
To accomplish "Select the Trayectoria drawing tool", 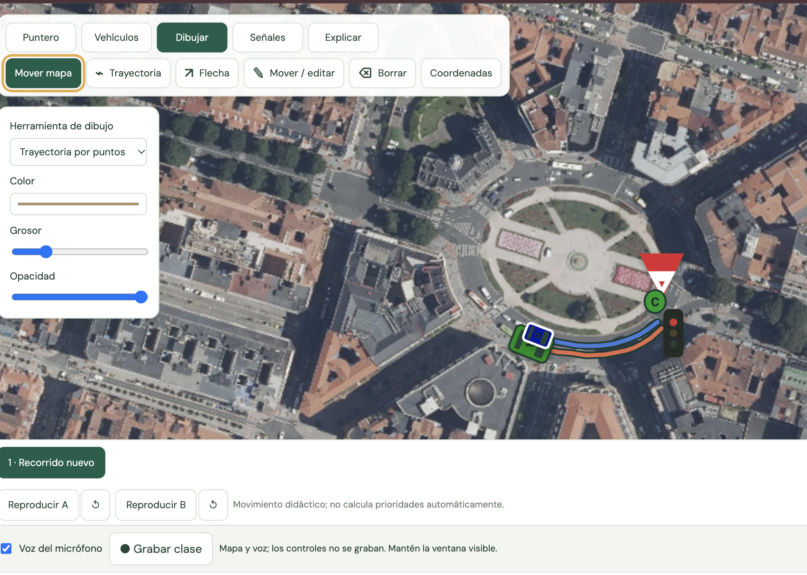I will [x=128, y=73].
